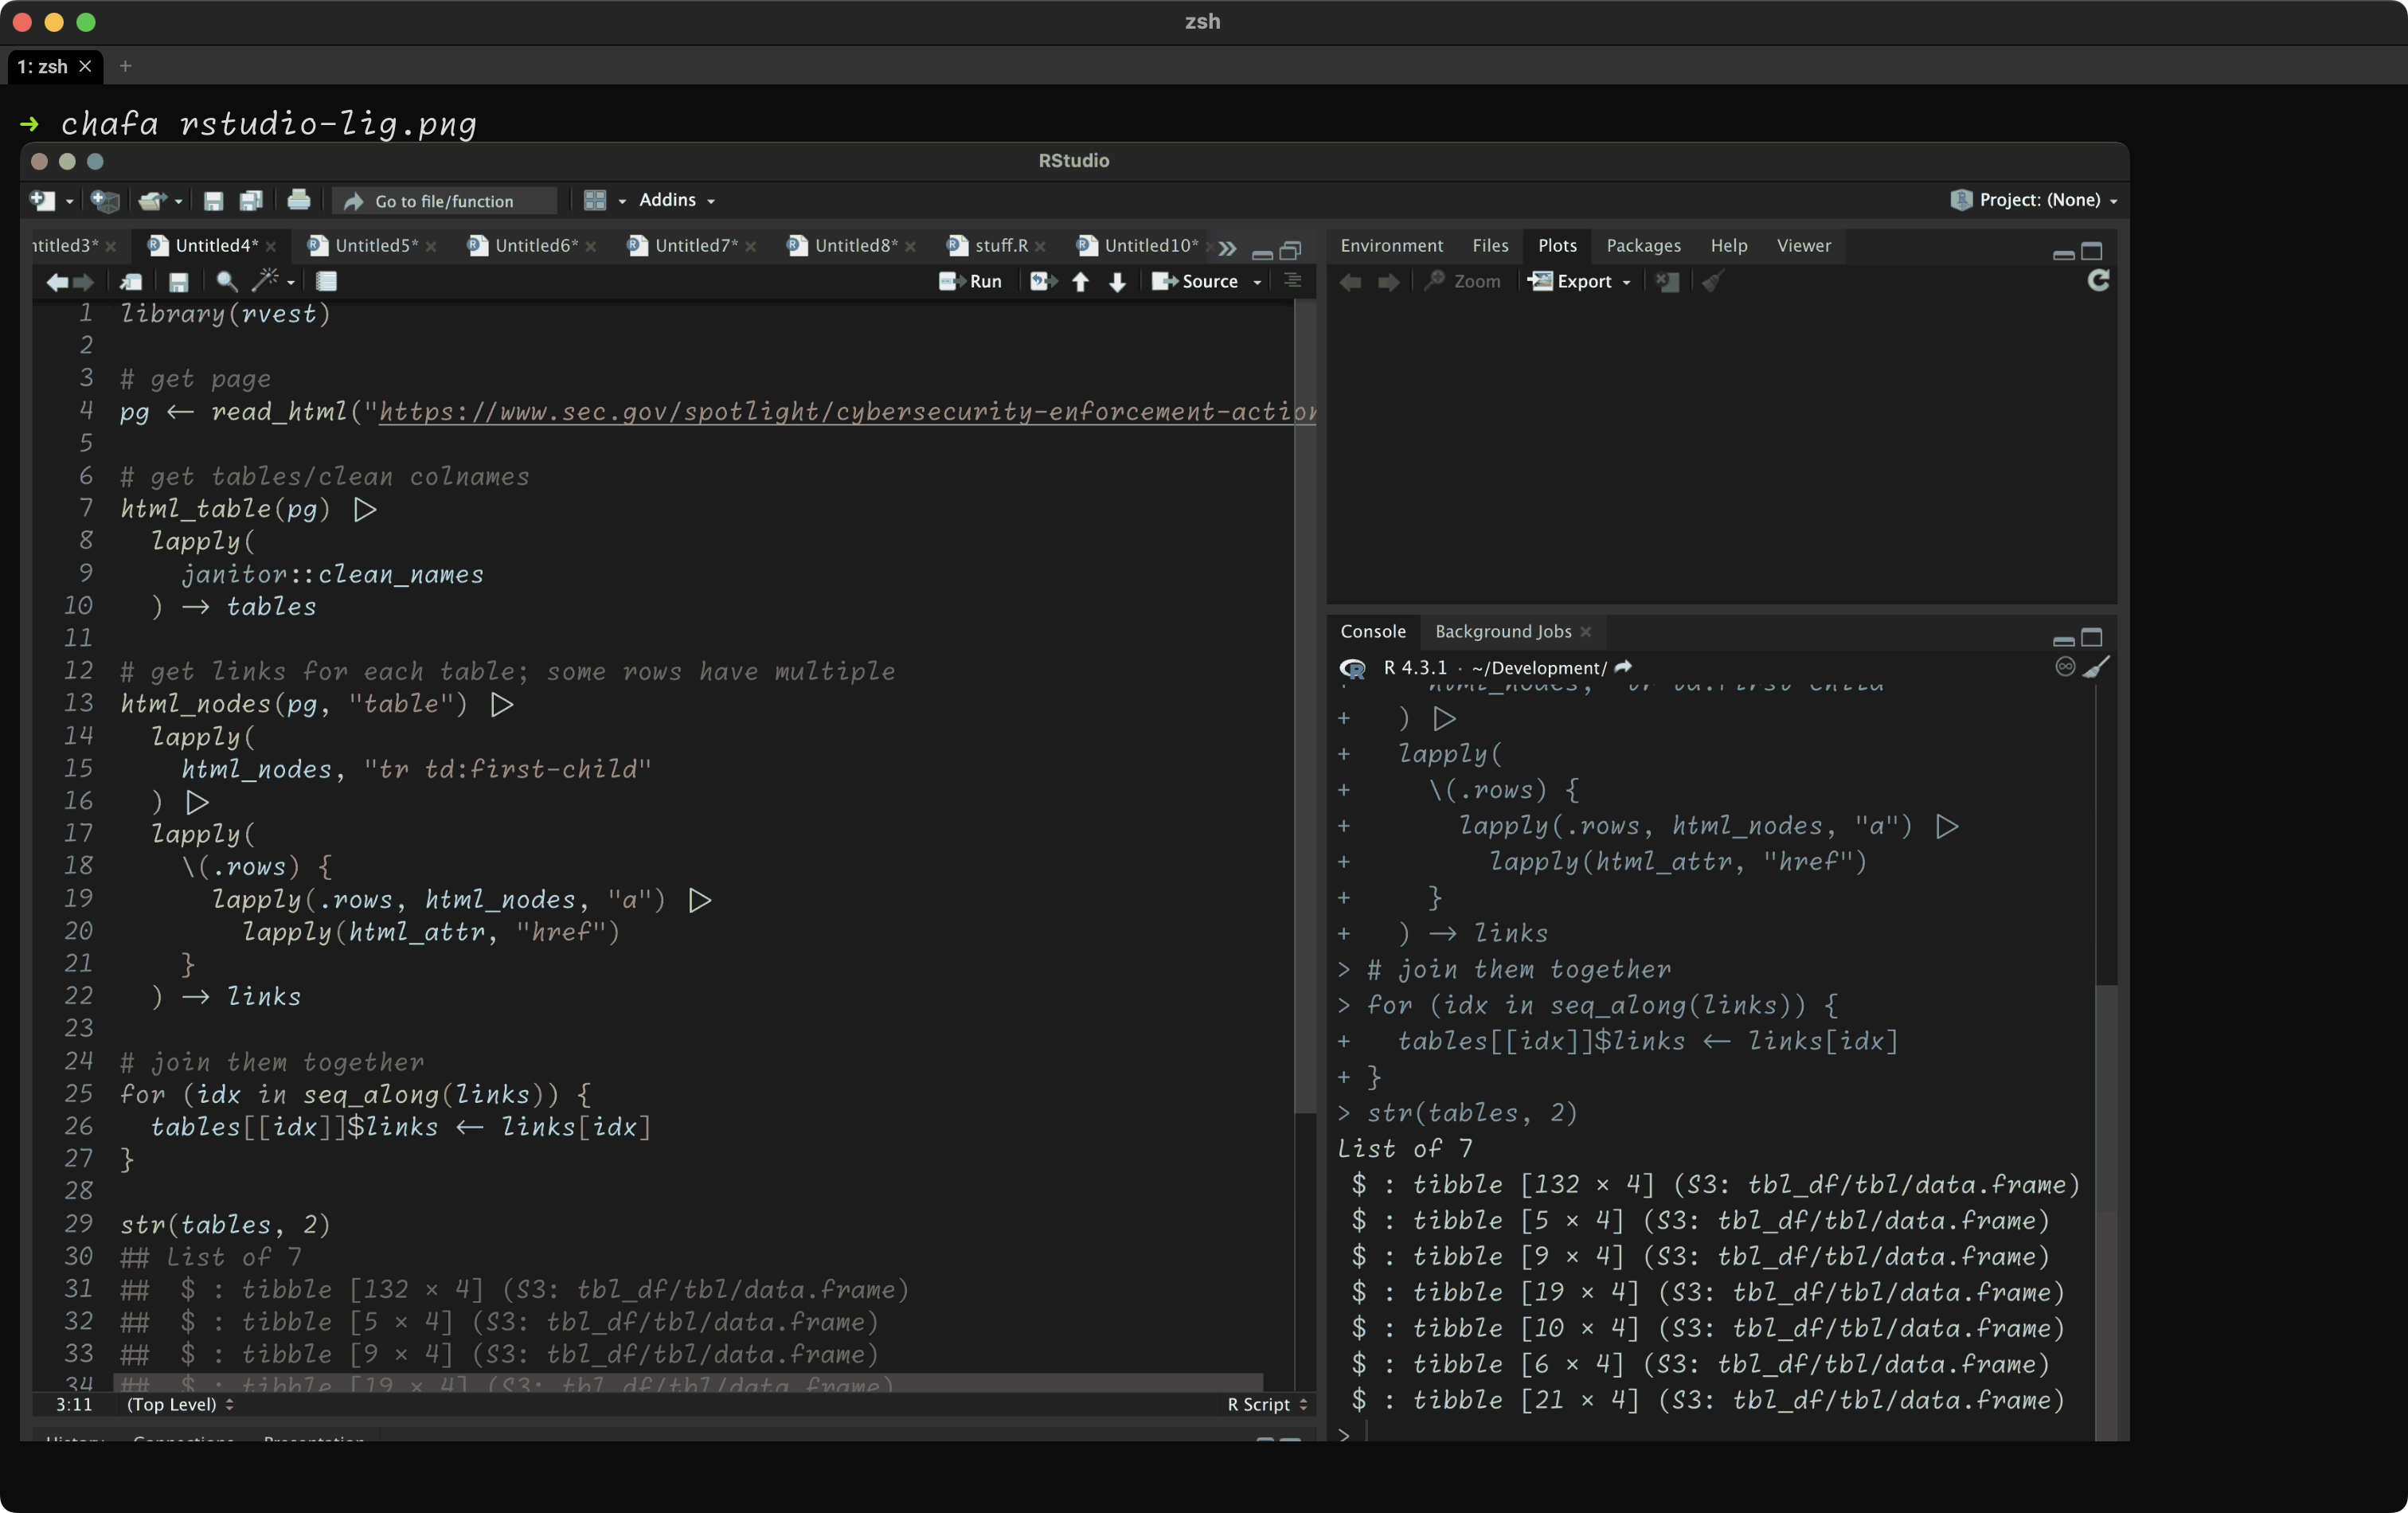
Task: Open the Addins dropdown
Action: [x=677, y=200]
